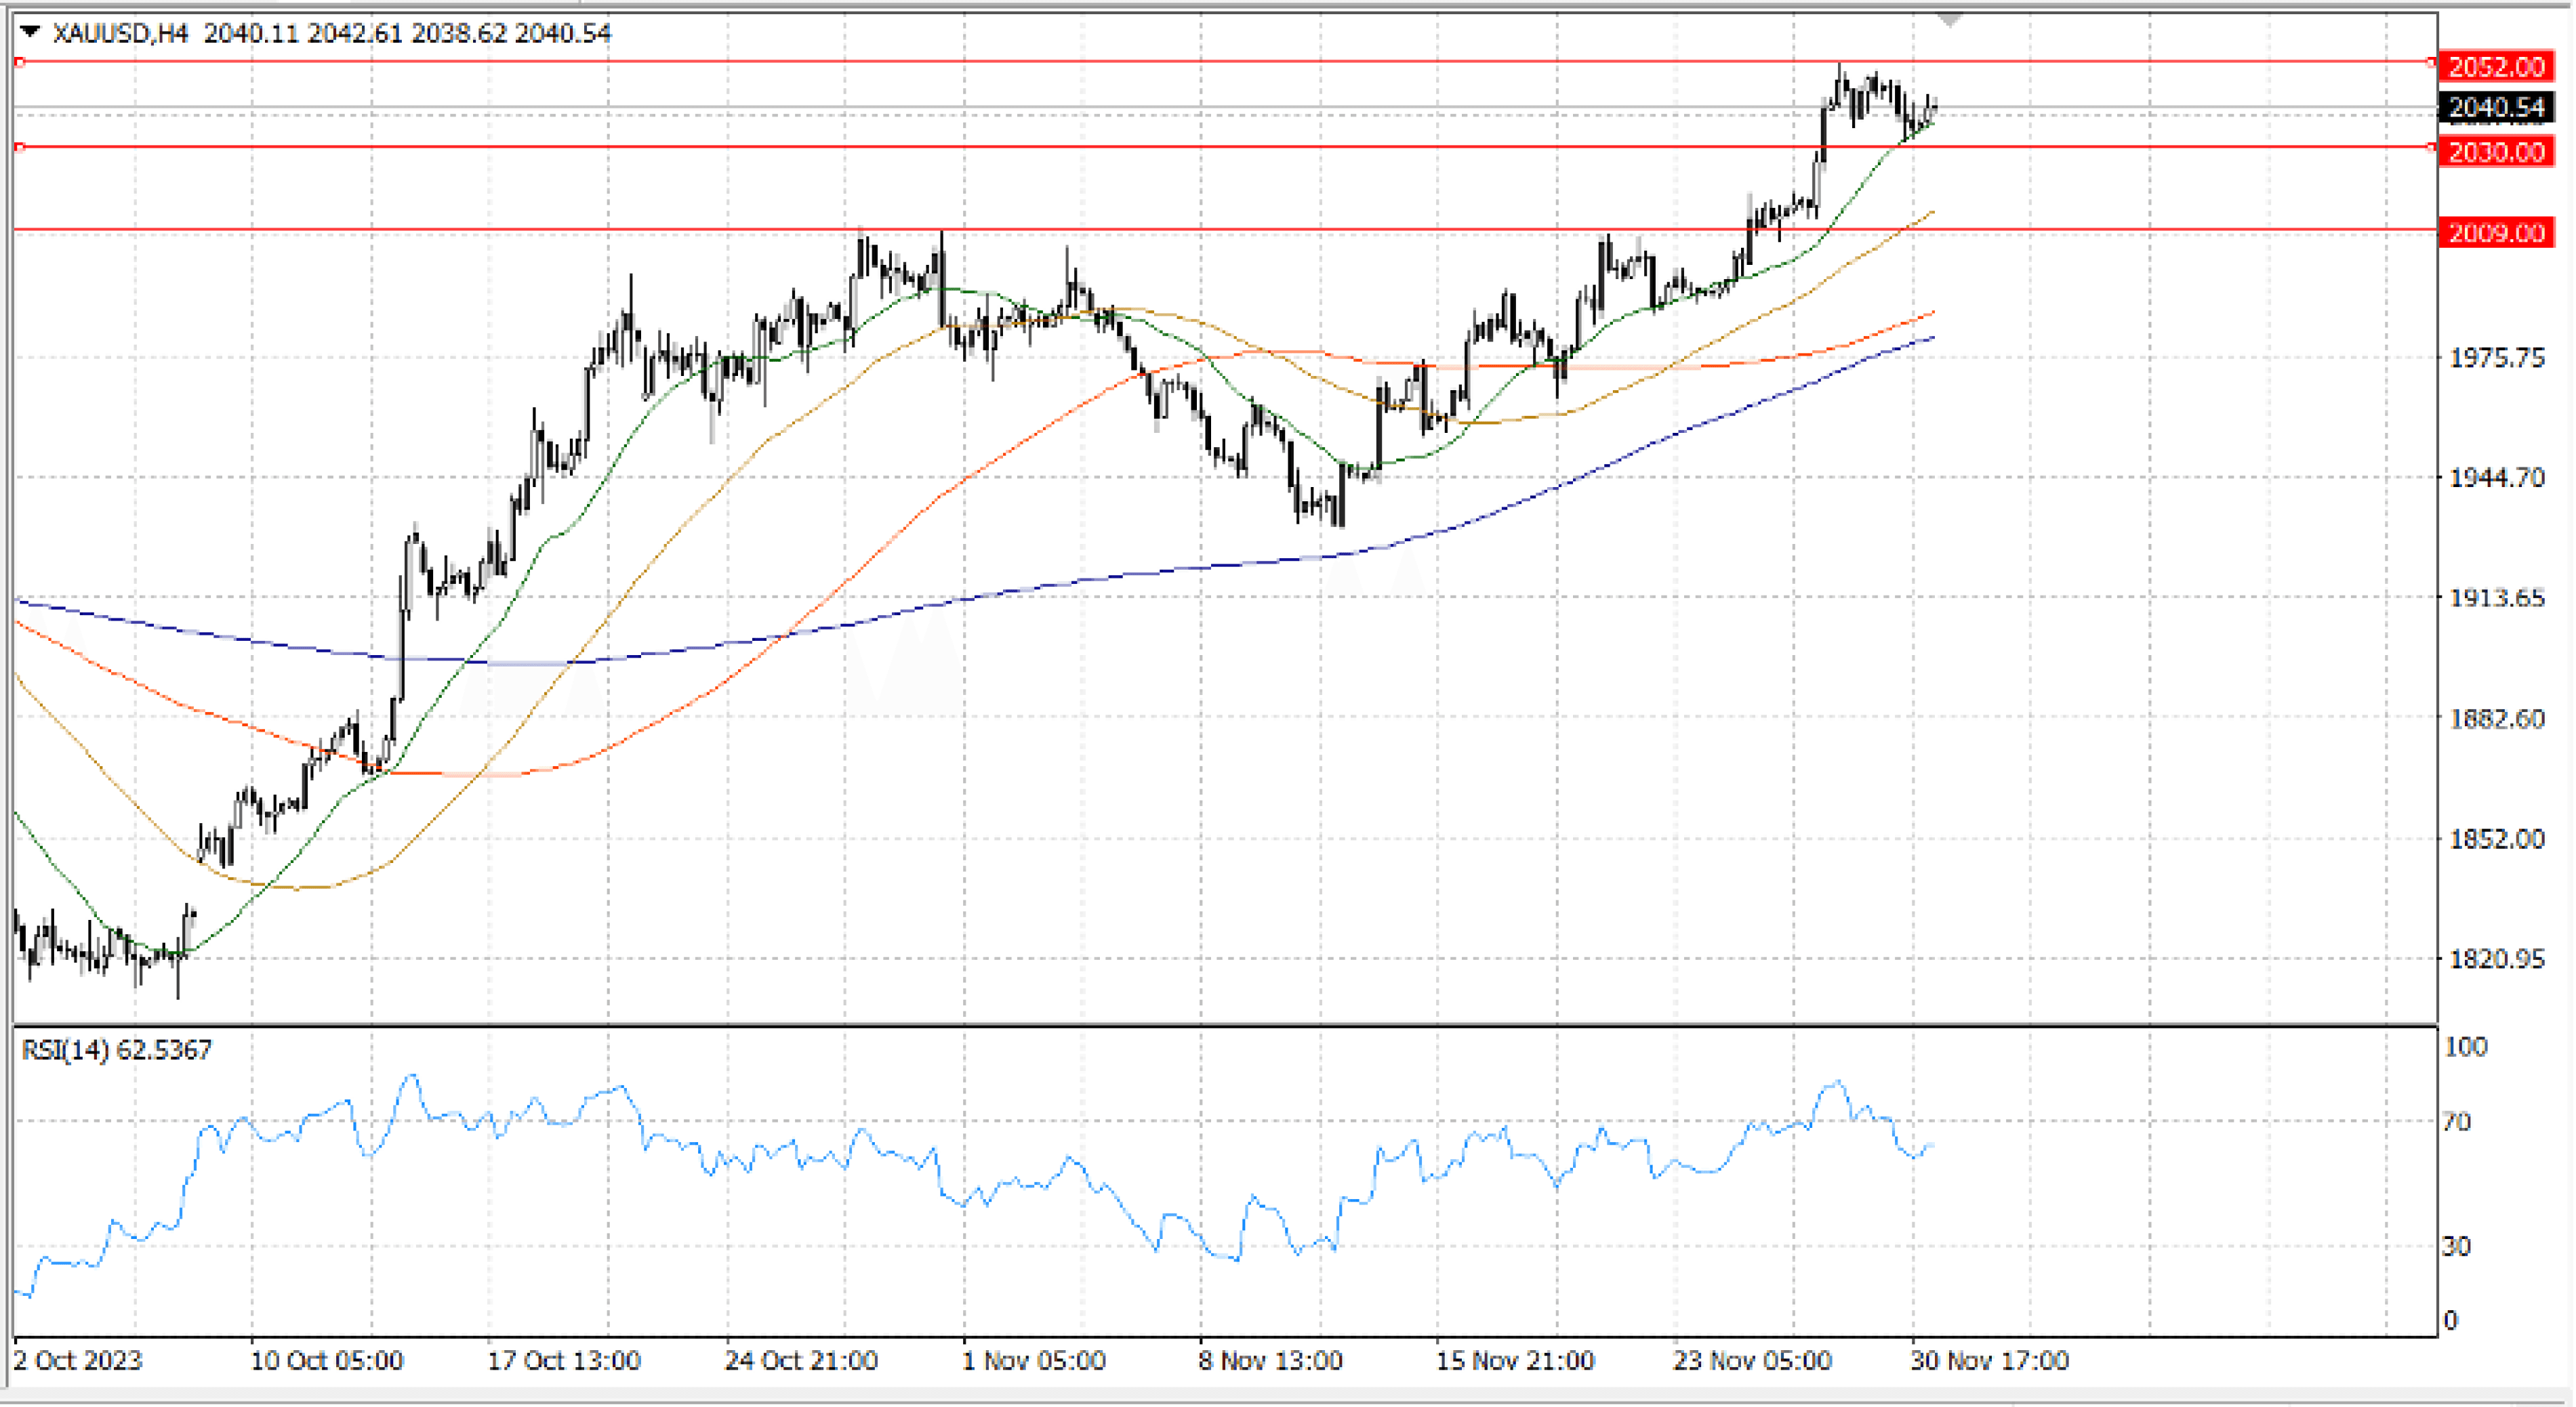Click the black 2040.54 current price tag

coord(2496,107)
